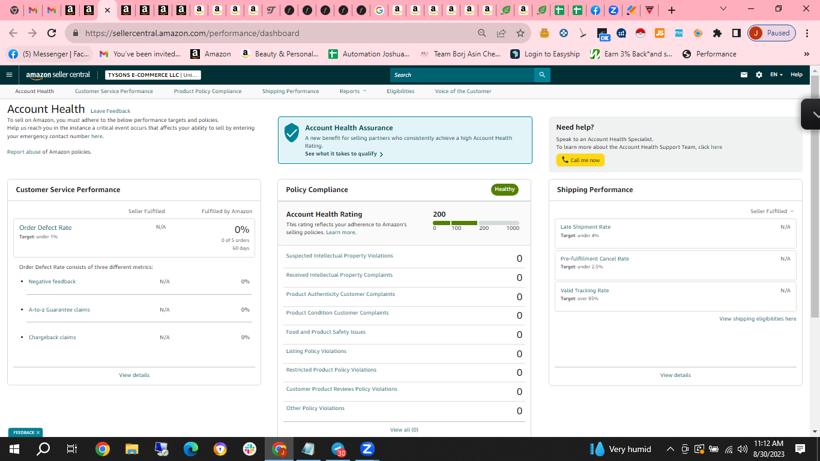The image size is (820, 461).
Task: Click in the Seller Central Search field
Action: click(462, 75)
